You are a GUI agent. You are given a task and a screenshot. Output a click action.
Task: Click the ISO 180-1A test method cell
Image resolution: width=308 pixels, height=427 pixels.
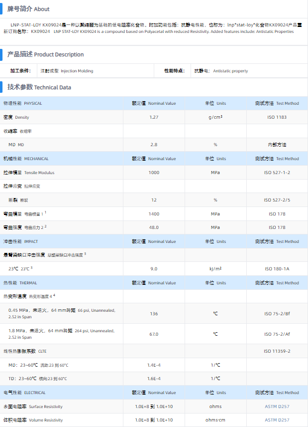point(277,269)
